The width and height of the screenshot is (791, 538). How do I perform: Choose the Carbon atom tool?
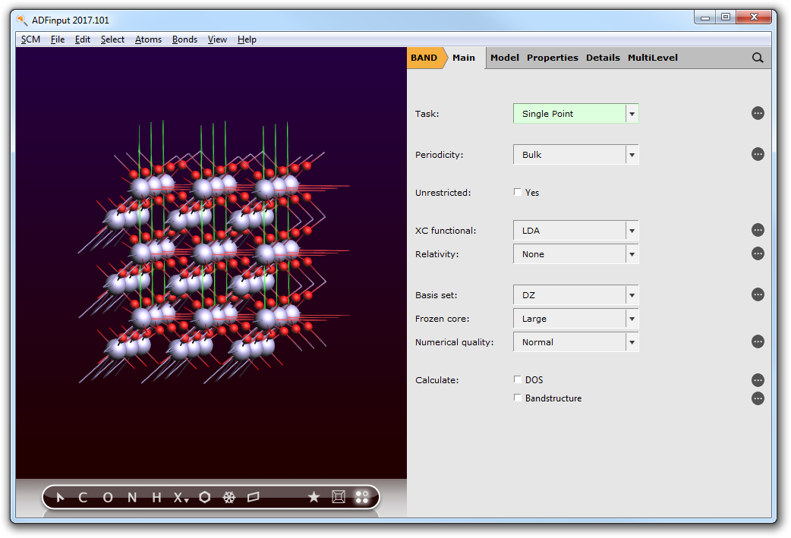coord(83,497)
